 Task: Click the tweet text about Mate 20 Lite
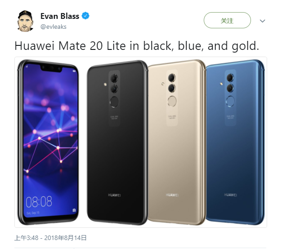coord(137,46)
